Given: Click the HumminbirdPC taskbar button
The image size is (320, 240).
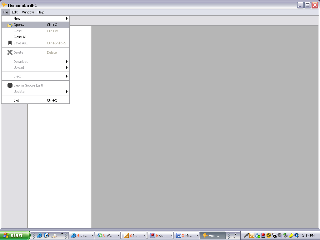Looking at the screenshot, I should [212, 236].
